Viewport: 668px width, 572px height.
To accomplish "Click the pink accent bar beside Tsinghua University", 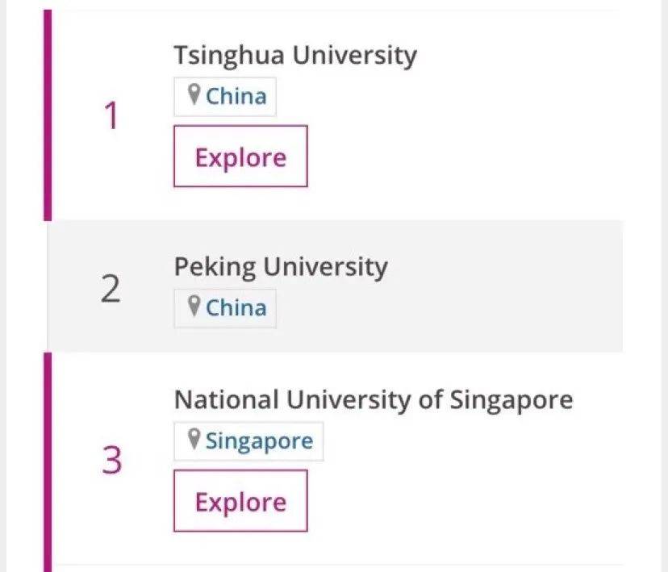I will pos(46,113).
